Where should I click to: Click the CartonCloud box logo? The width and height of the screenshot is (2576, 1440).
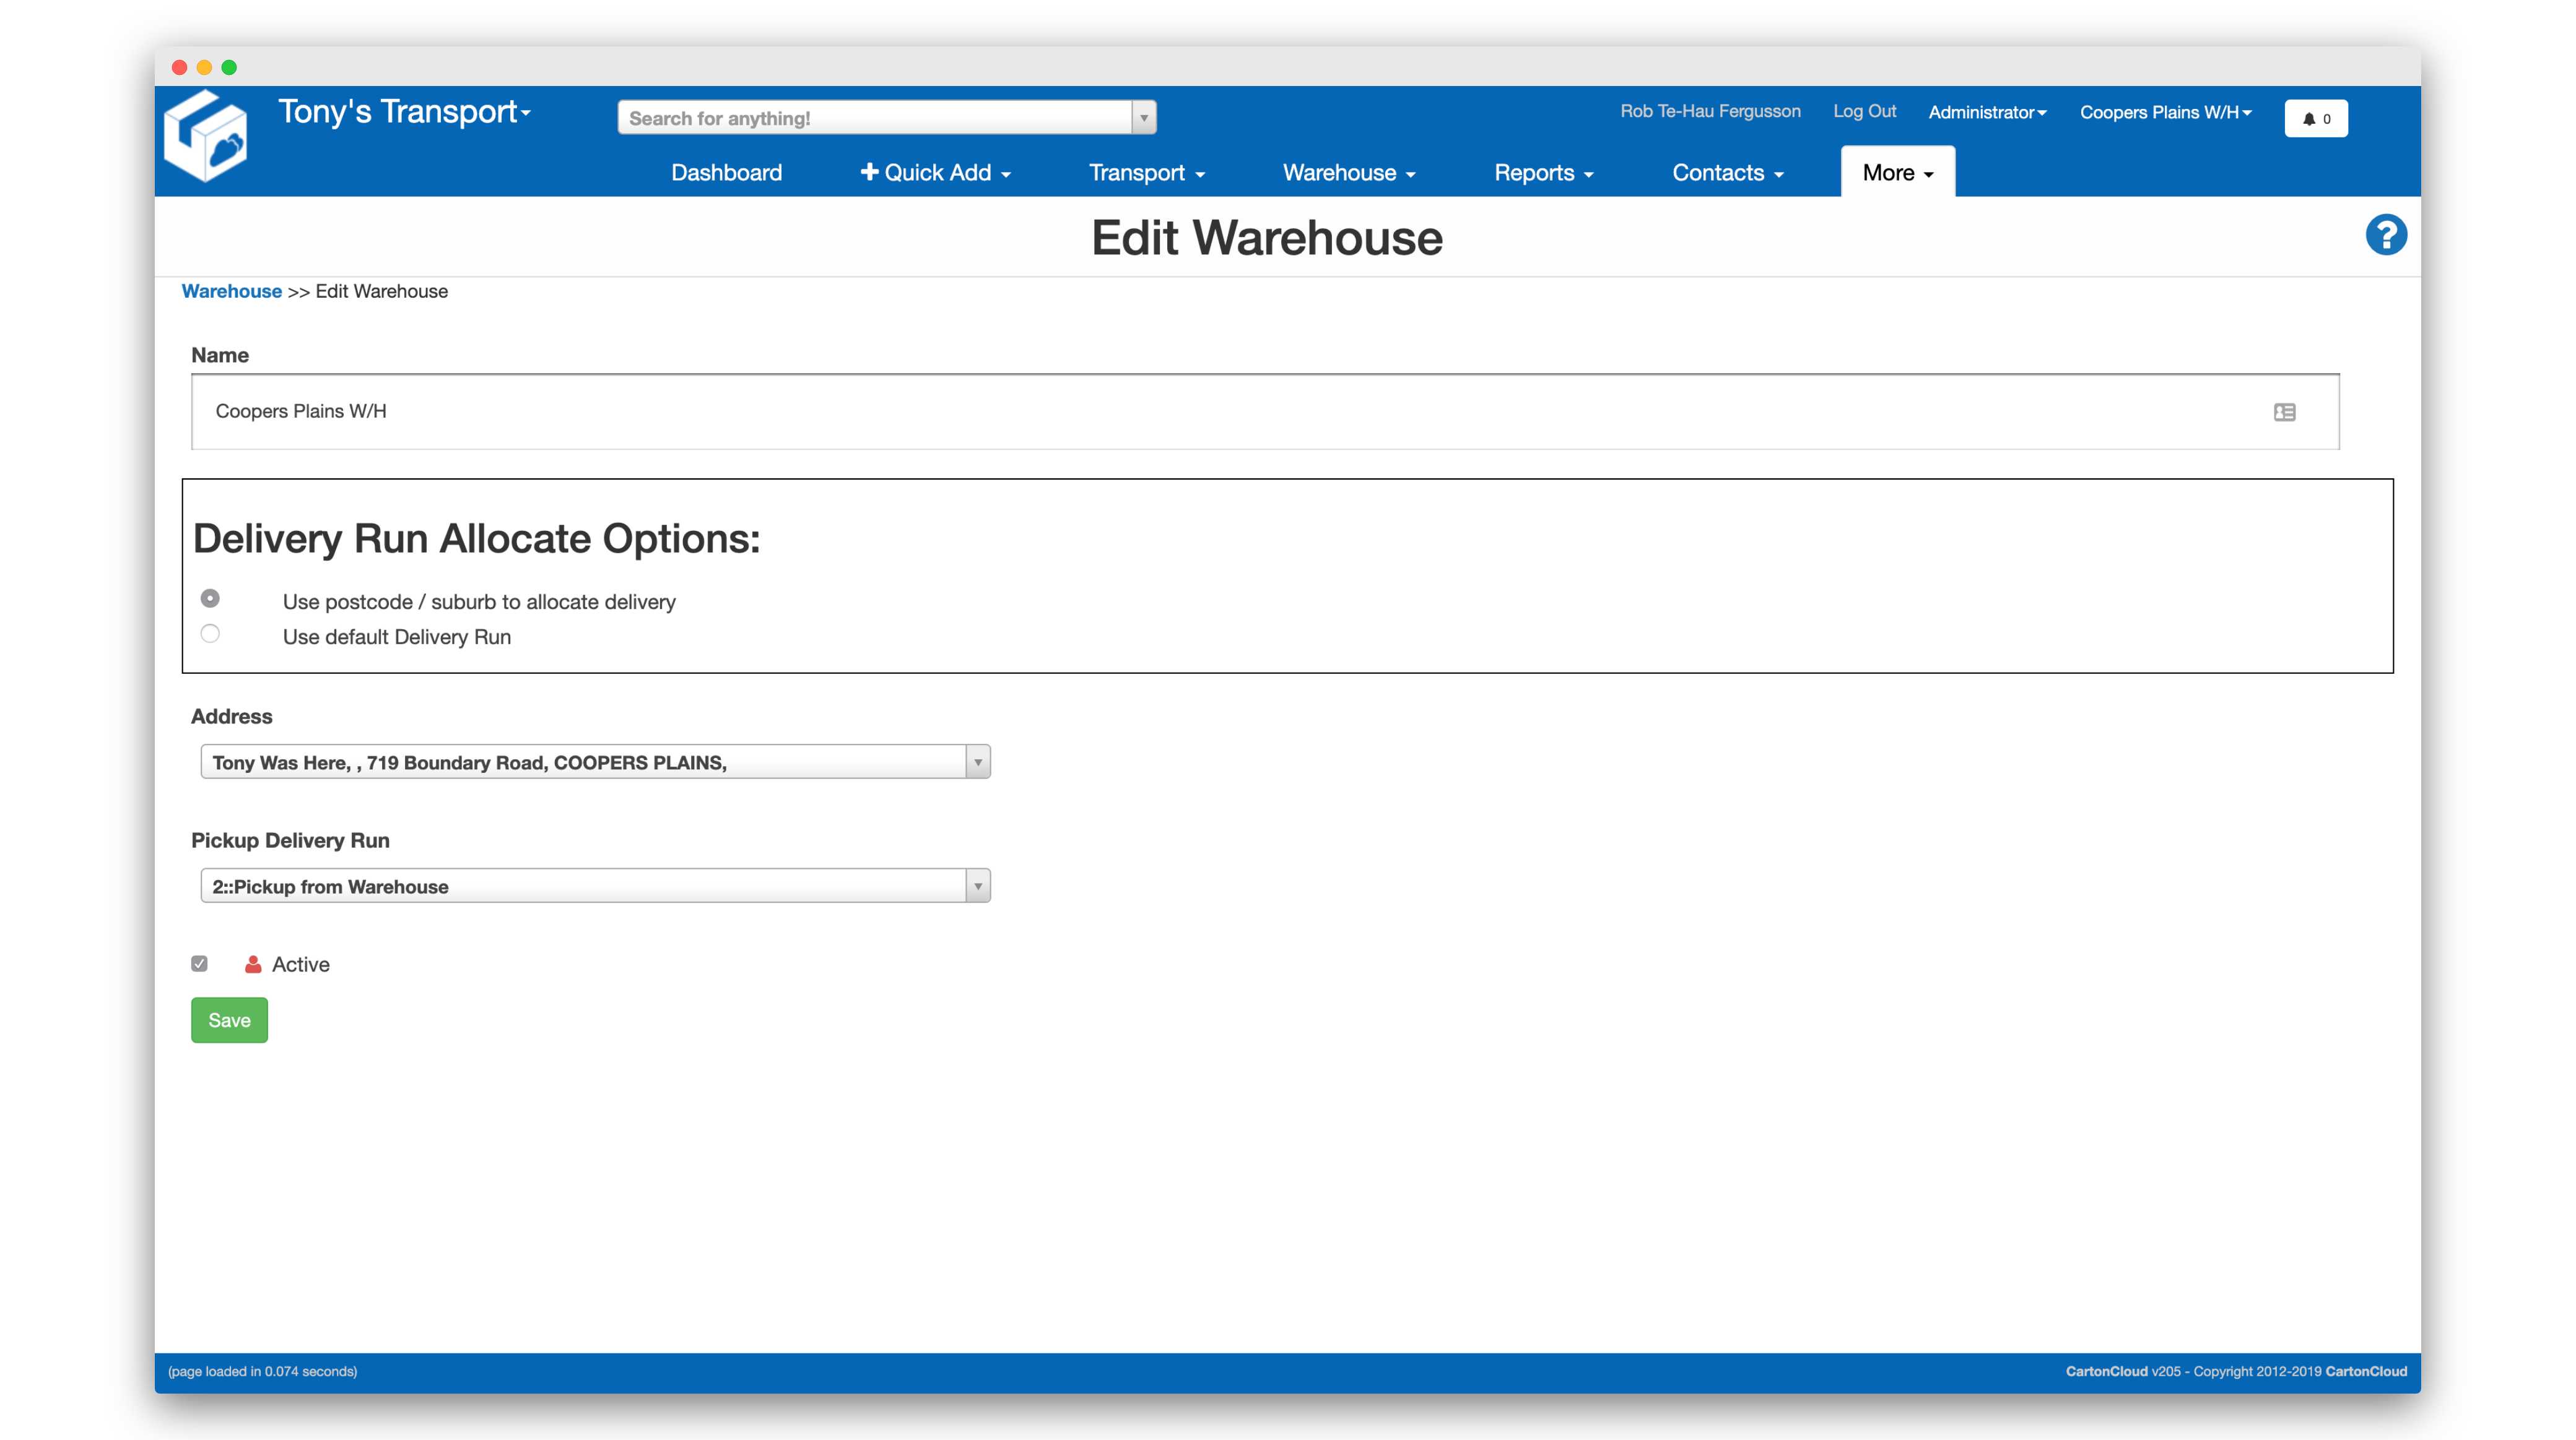point(206,137)
